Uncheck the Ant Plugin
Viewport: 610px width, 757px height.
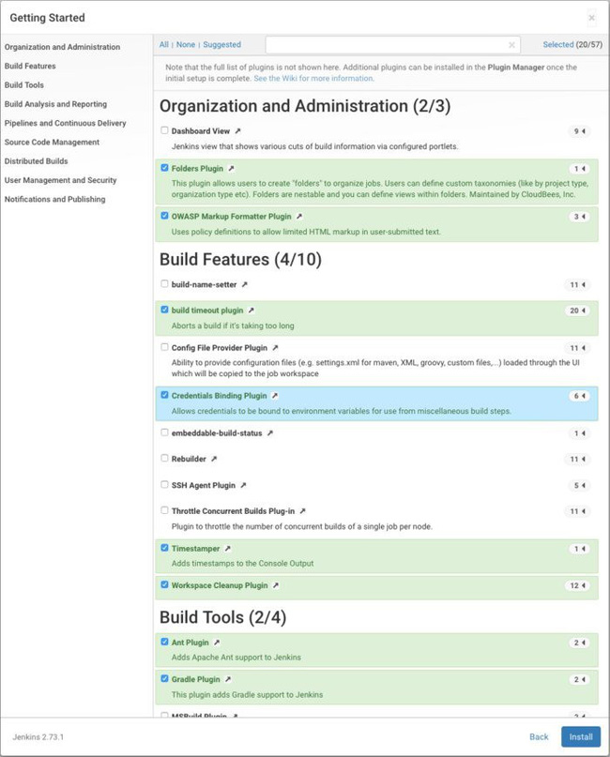click(164, 642)
